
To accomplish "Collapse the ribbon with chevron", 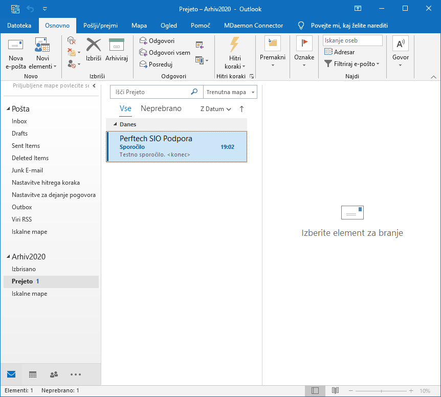I will click(433, 77).
